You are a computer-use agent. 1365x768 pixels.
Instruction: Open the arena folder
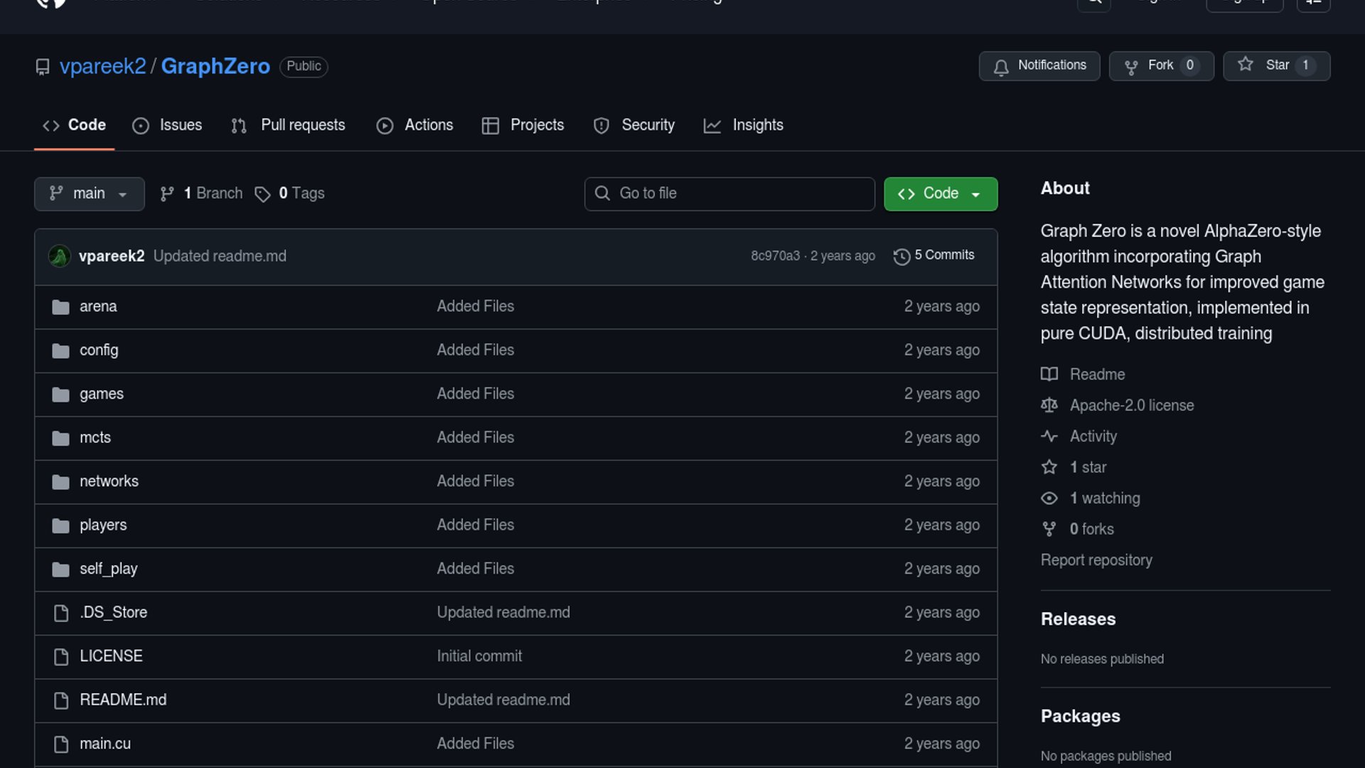[98, 306]
